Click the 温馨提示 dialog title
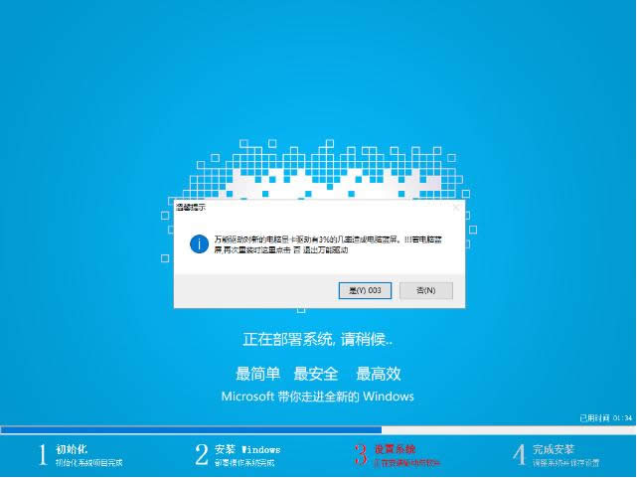The image size is (637, 478). click(191, 207)
